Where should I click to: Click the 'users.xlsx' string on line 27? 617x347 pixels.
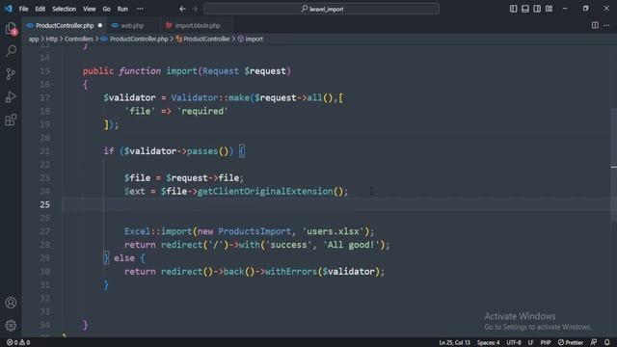pyautogui.click(x=333, y=231)
